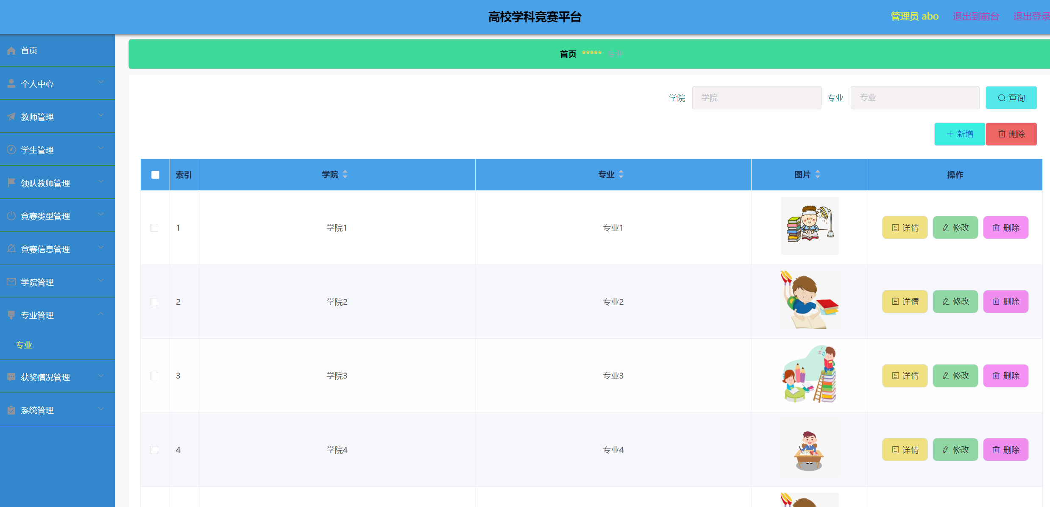Check the checkbox for row 2
1050x507 pixels.
coord(154,302)
